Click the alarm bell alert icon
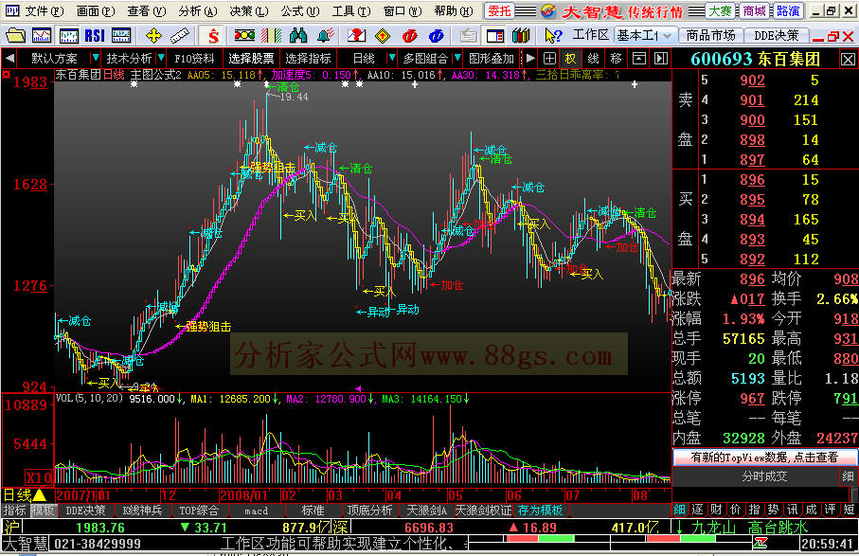The height and width of the screenshot is (556, 859). point(325,36)
